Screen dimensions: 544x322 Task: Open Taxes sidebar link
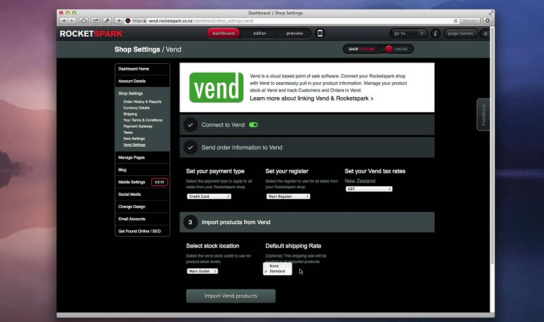pyautogui.click(x=128, y=132)
